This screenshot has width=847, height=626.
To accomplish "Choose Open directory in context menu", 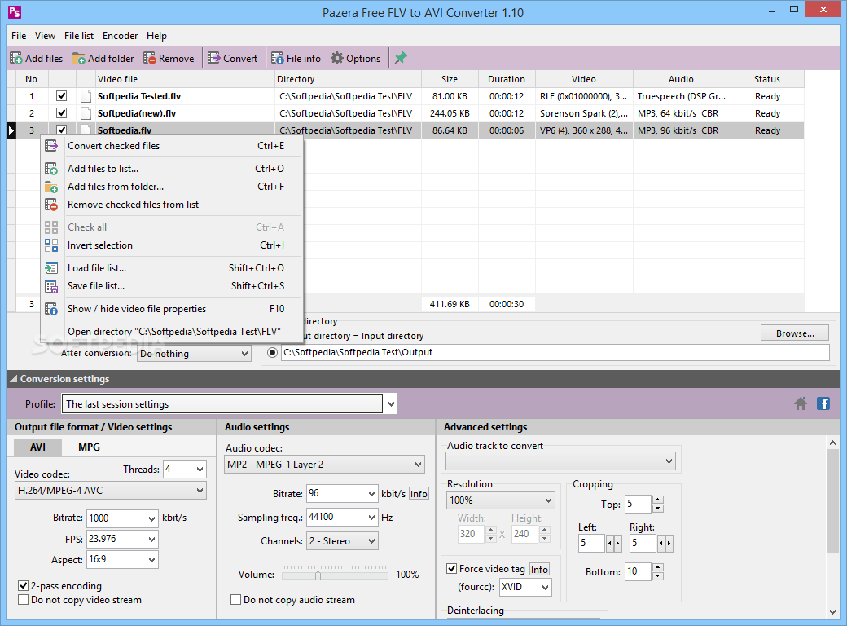I will click(172, 332).
